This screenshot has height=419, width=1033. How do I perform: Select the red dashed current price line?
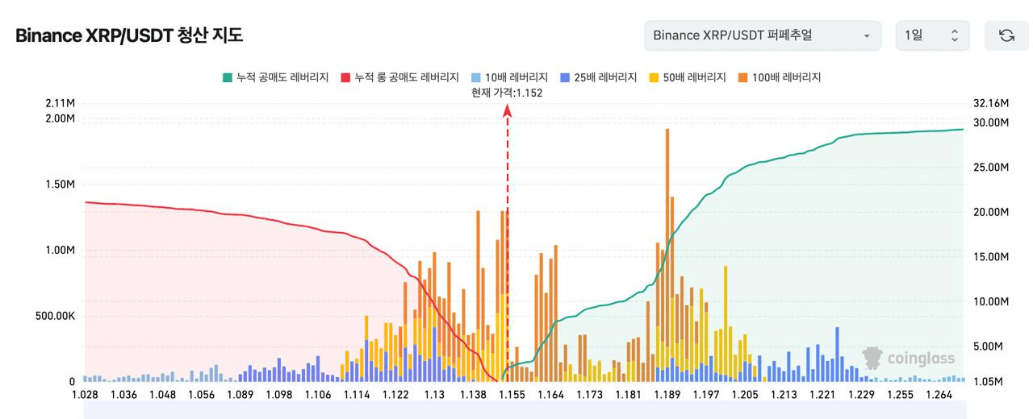pyautogui.click(x=508, y=242)
